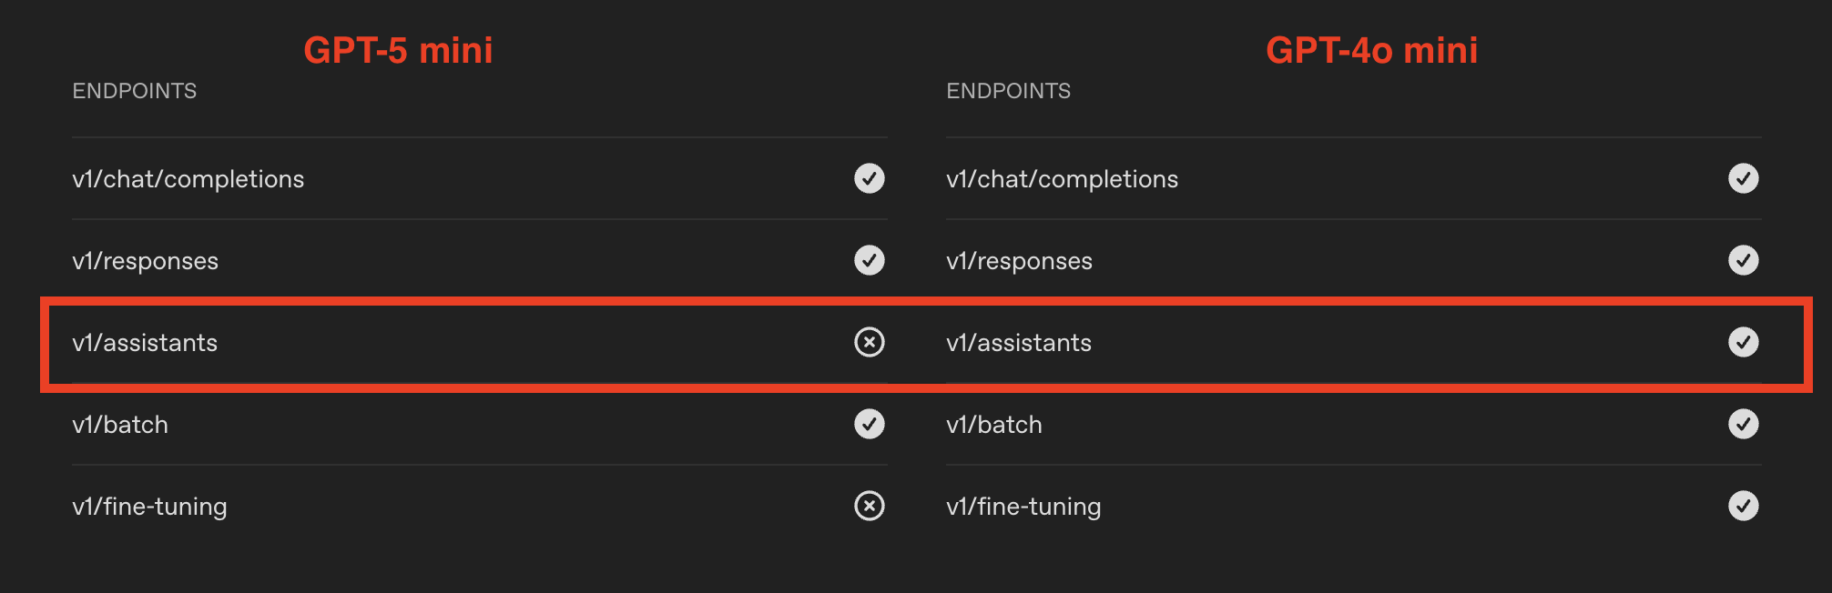1832x593 pixels.
Task: Click v1/assistants label under GPT-4o mini
Action: (x=1019, y=343)
